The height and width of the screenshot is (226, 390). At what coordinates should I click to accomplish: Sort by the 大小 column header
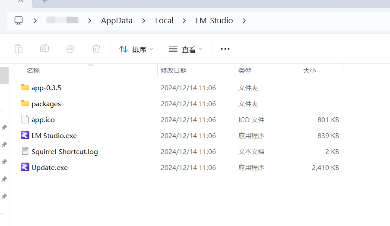[x=309, y=71]
